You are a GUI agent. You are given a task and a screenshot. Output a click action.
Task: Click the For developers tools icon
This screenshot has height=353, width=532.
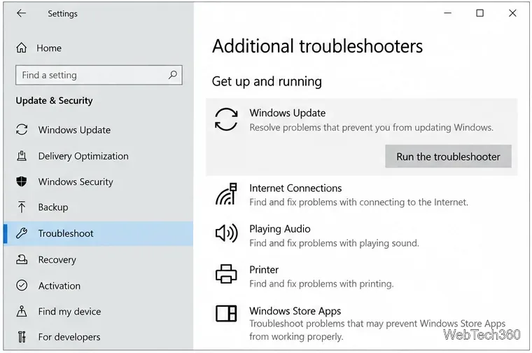(22, 337)
